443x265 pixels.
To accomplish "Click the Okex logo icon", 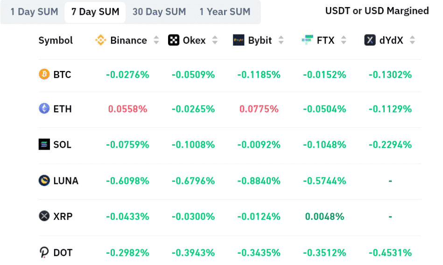I will [174, 41].
